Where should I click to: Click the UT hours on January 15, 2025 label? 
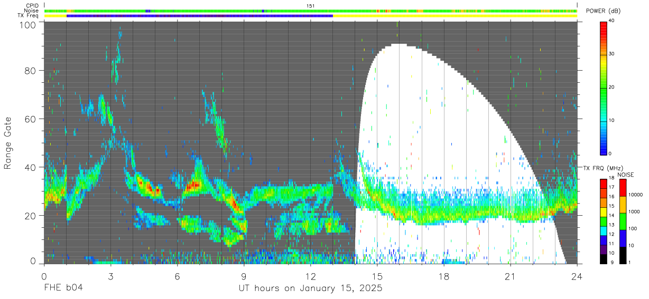pos(311,288)
